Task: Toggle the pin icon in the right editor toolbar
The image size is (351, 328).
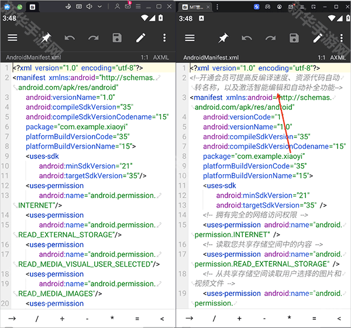Action: coord(223,38)
